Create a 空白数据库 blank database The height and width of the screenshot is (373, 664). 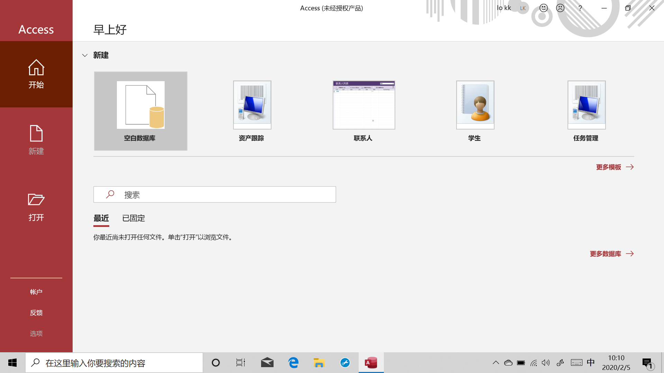tap(140, 111)
